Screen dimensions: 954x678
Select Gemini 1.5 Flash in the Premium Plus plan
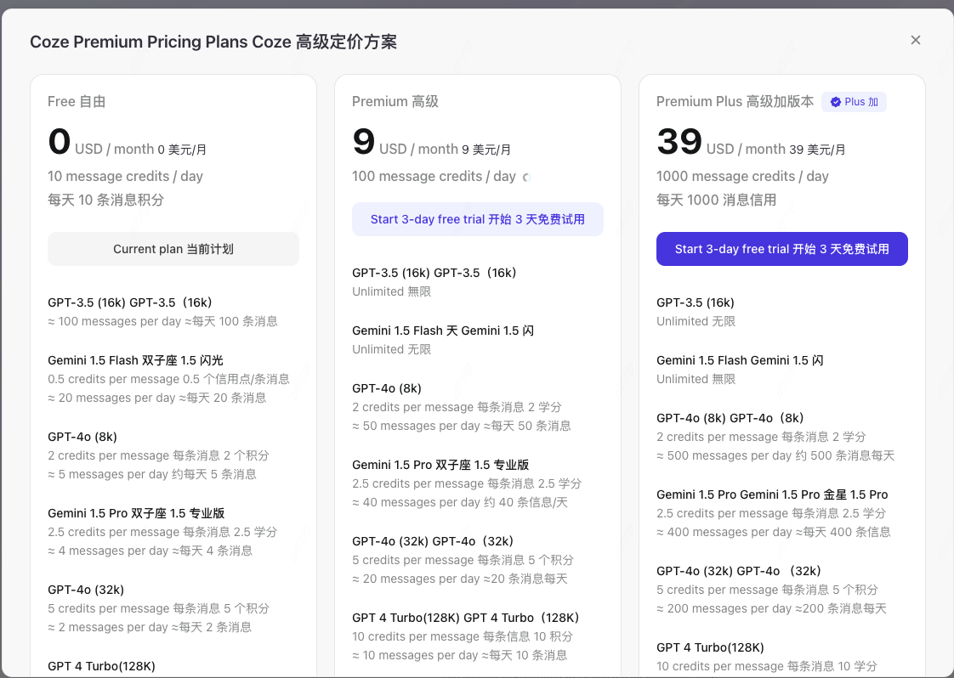[740, 360]
